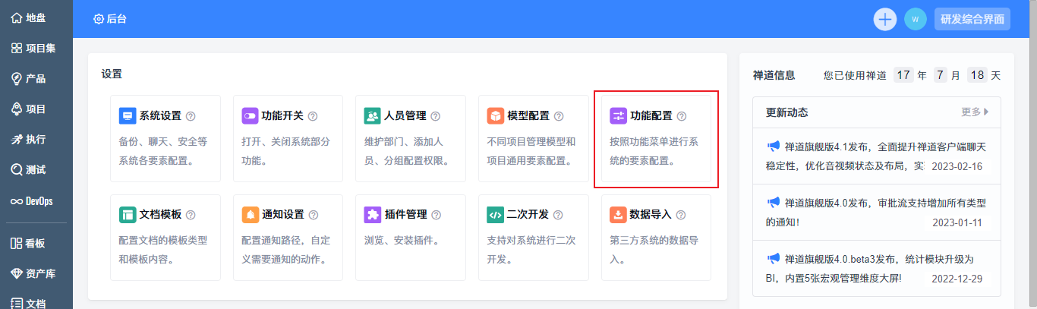Open the 系统设置 card title
Screen dimensions: 1037x309
(160, 116)
